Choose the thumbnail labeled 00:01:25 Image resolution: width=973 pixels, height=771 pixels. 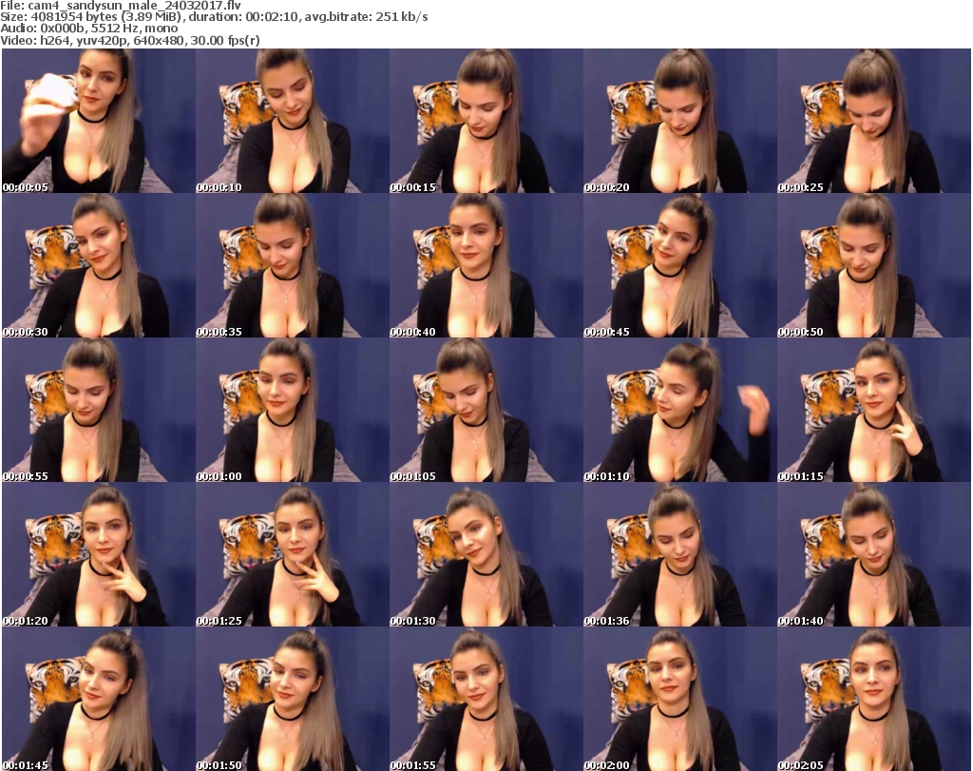(293, 554)
